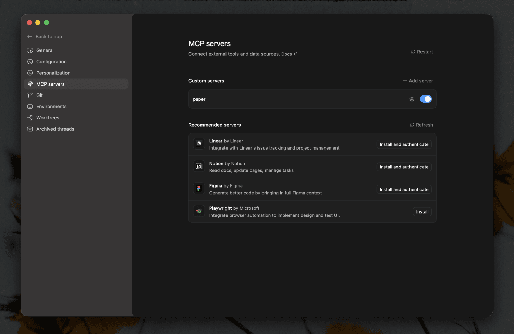This screenshot has width=514, height=334.
Task: Click "Figma by Figma" title text
Action: click(x=226, y=186)
